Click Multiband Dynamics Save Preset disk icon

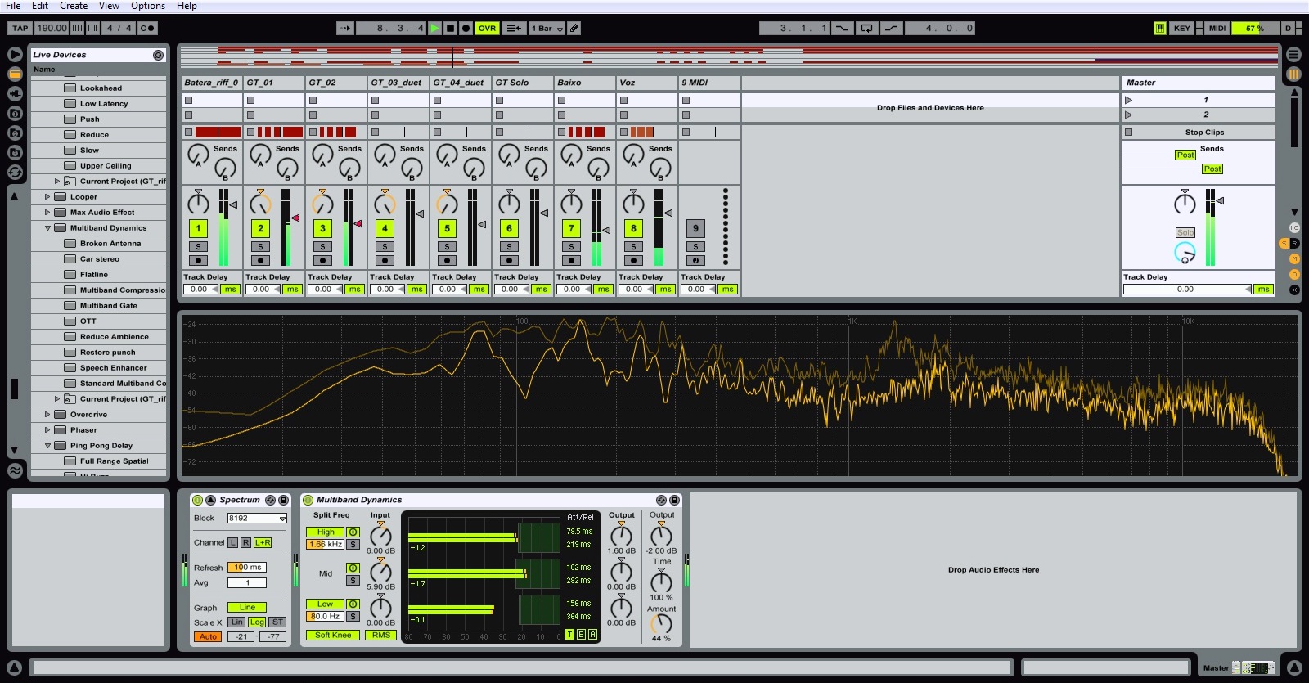[674, 500]
